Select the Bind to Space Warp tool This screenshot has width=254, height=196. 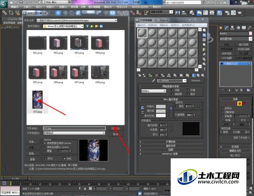point(17,13)
